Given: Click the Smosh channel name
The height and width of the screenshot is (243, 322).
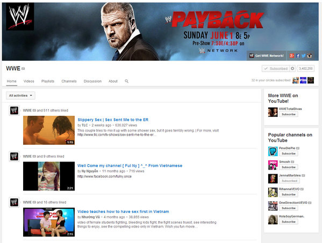Looking at the screenshot, I should point(284,161).
